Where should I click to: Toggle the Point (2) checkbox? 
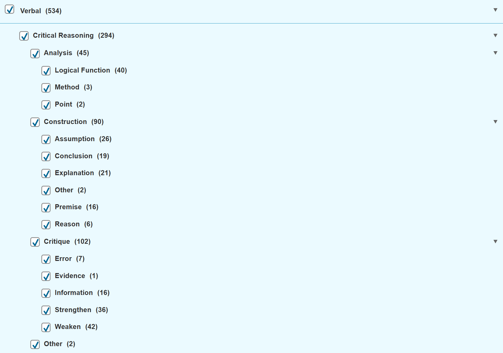46,105
